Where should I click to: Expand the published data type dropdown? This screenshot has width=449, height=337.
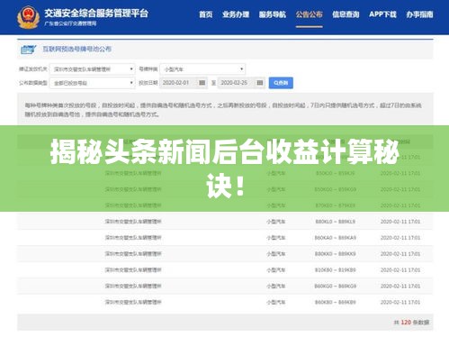point(92,83)
